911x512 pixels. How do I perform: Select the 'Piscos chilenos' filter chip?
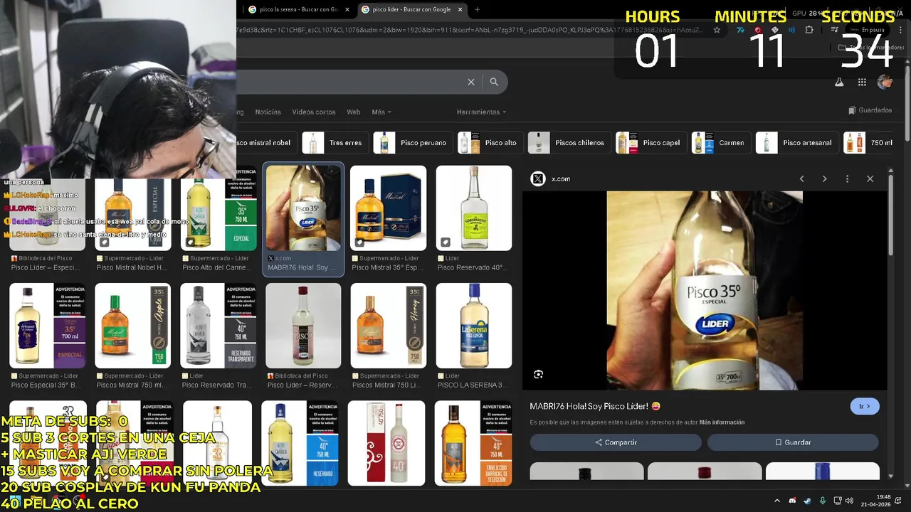[x=569, y=142]
